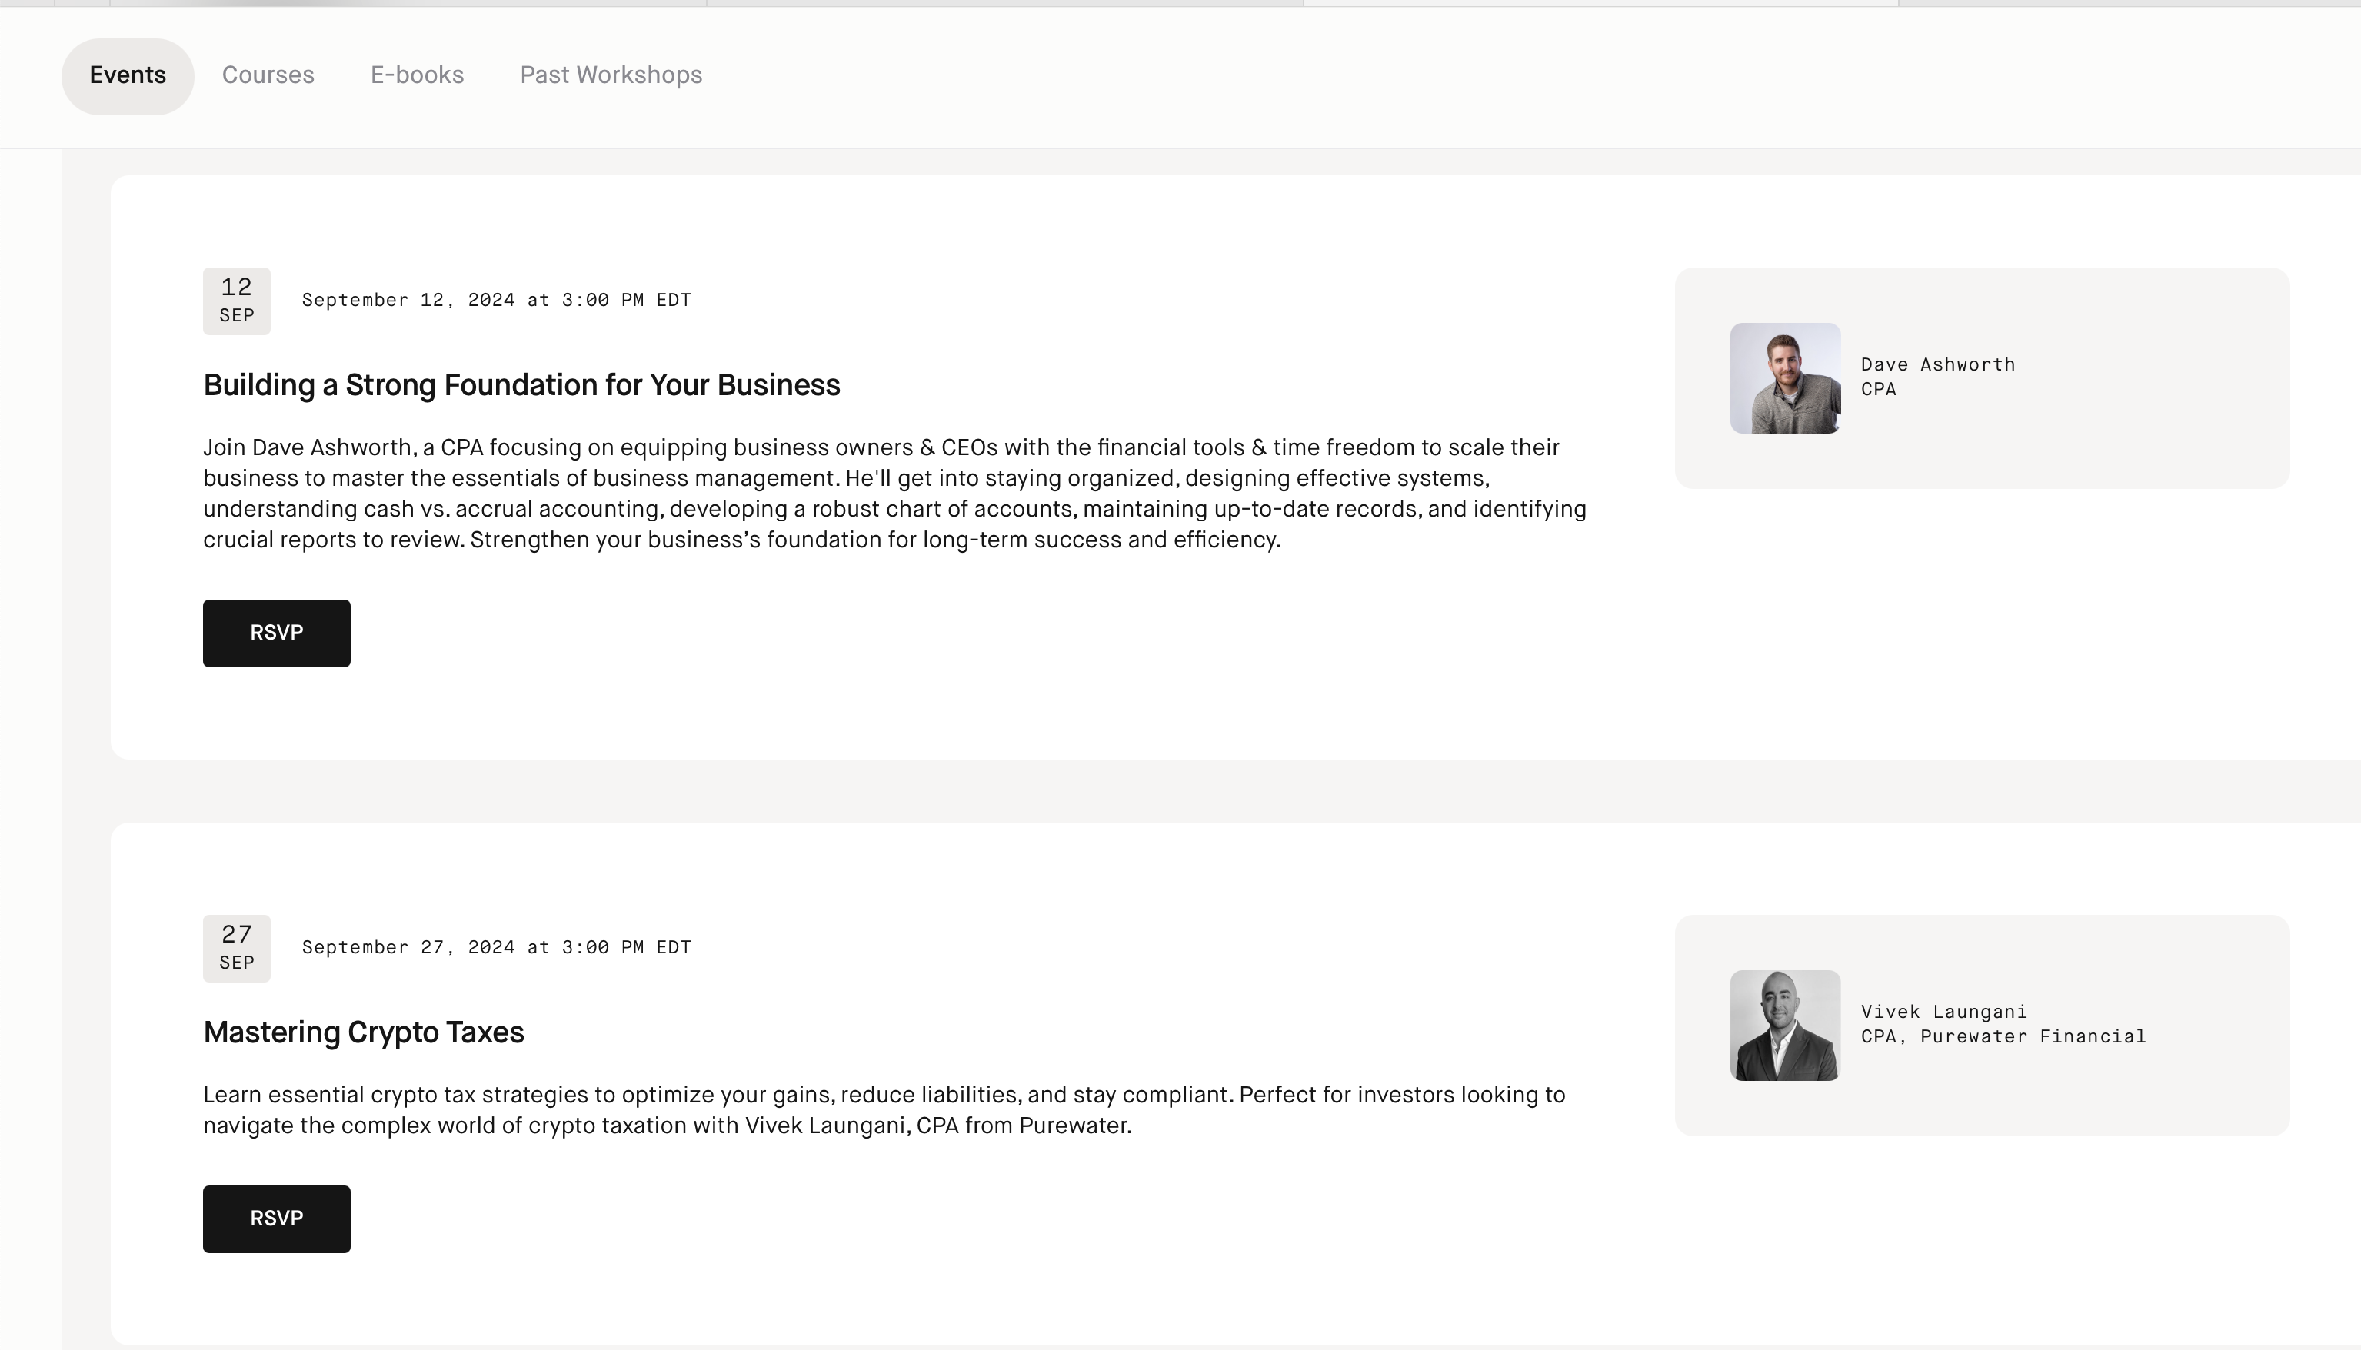Click the Join Dave Ashworth description paragraph
The height and width of the screenshot is (1350, 2361).
coord(894,494)
